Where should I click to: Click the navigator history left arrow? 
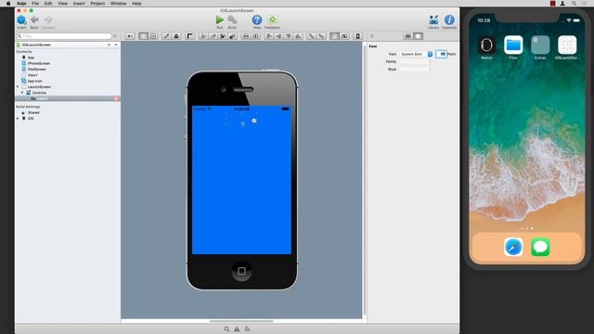[110, 45]
